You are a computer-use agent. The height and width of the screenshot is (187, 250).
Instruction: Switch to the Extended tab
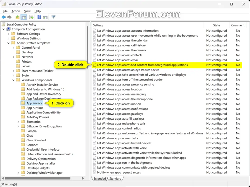point(99,179)
